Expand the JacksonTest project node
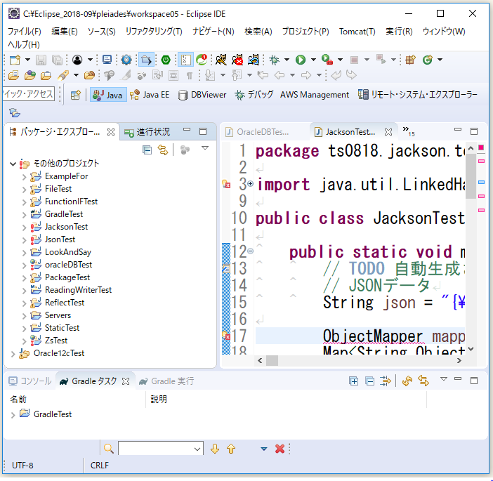This screenshot has height=481, width=493. point(24,228)
